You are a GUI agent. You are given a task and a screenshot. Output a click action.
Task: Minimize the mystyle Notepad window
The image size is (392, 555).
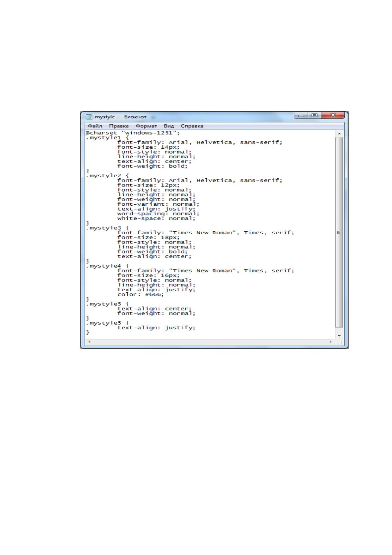coord(301,115)
